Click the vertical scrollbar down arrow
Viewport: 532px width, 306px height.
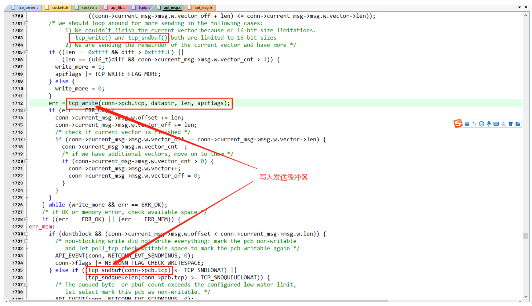pyautogui.click(x=526, y=297)
